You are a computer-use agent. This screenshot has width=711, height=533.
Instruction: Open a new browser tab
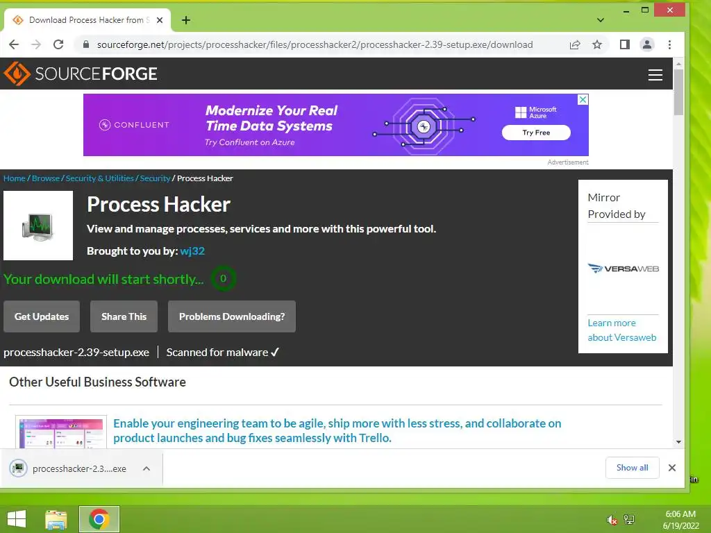(186, 20)
